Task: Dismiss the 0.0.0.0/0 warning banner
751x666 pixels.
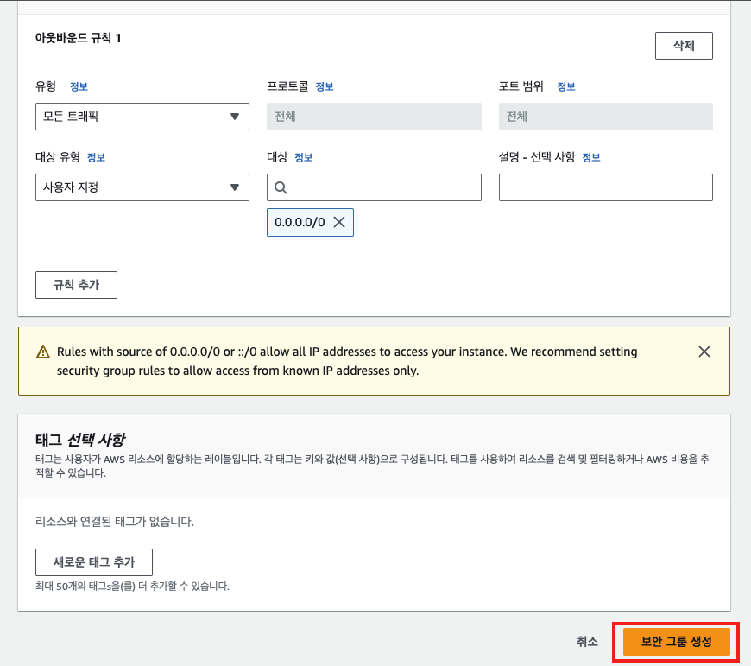Action: [704, 352]
